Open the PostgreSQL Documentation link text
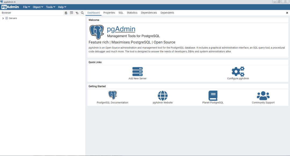The width and height of the screenshot is (290, 156). pyautogui.click(x=112, y=103)
